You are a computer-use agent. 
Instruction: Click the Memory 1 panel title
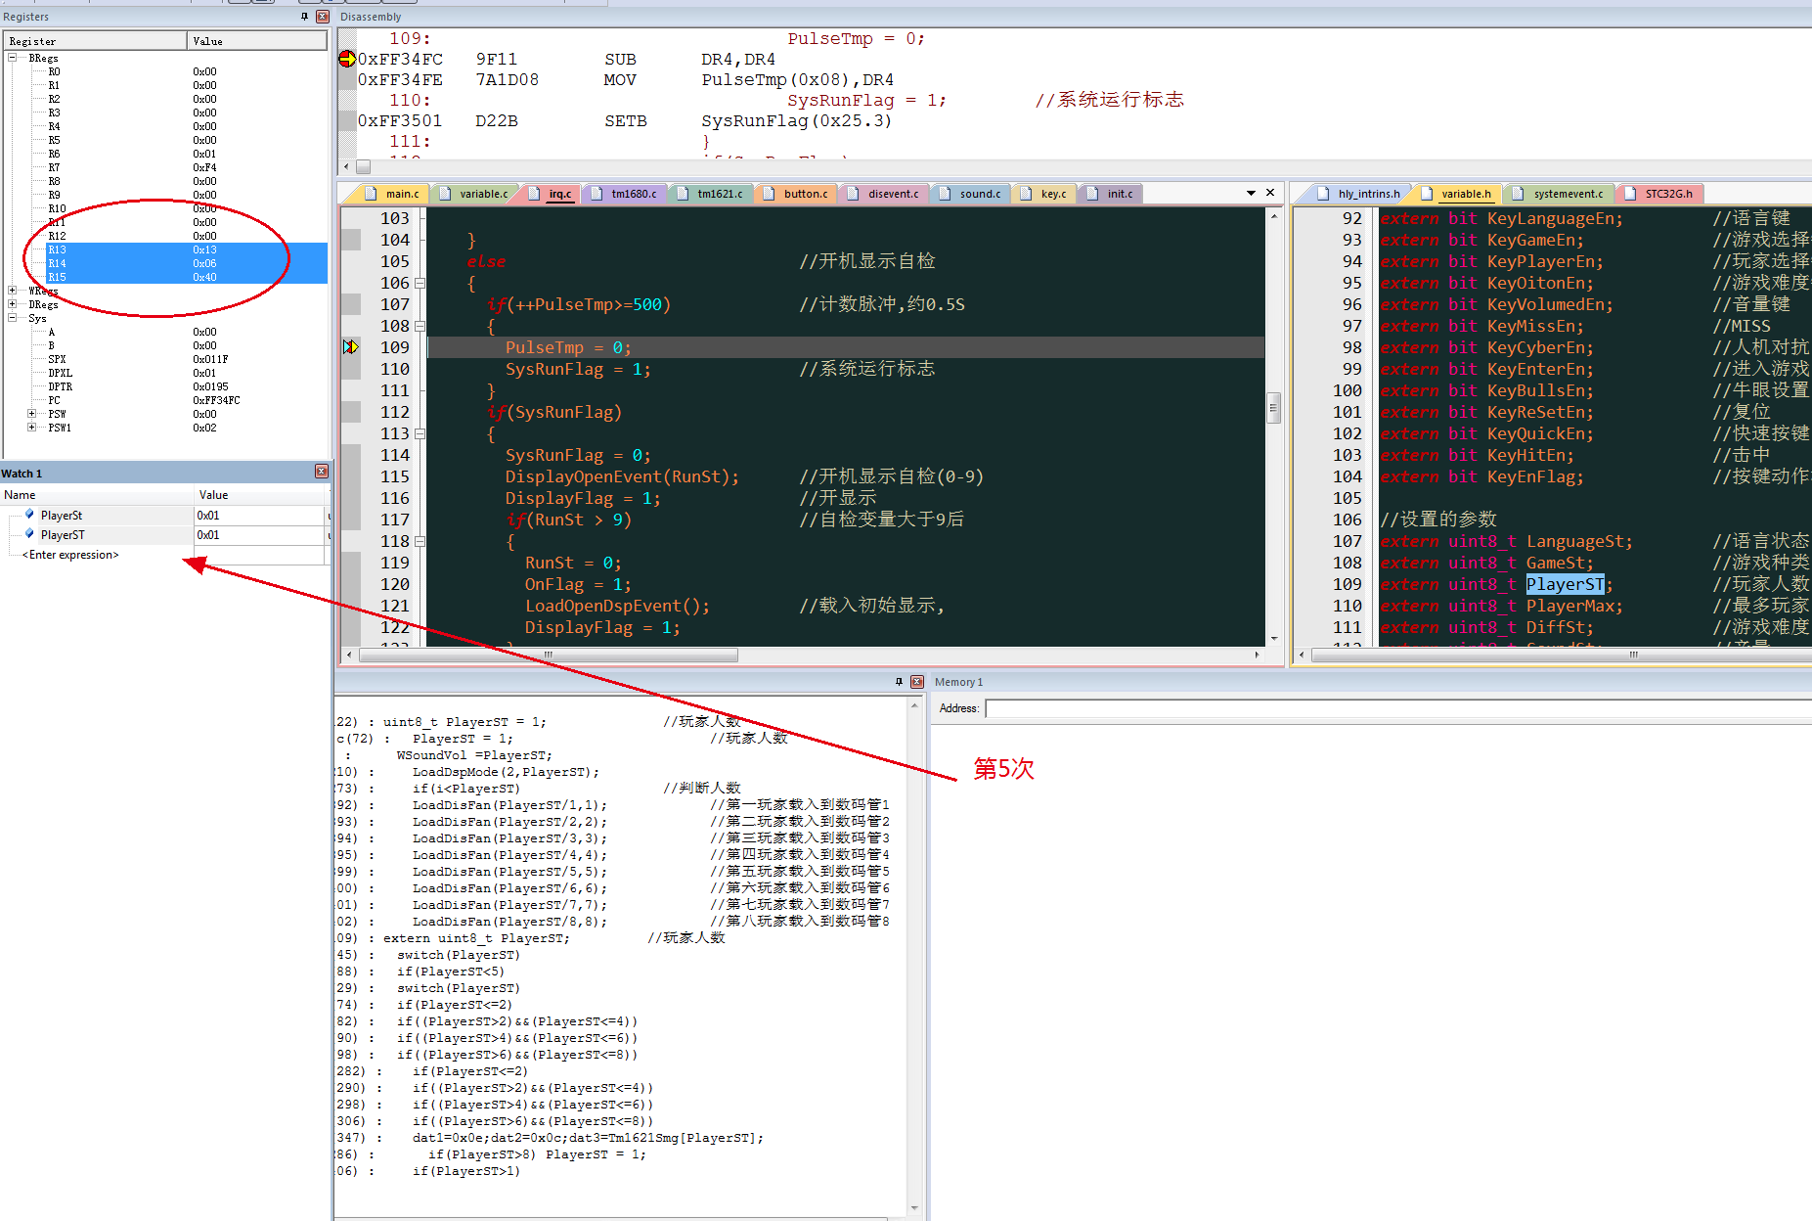click(x=958, y=682)
